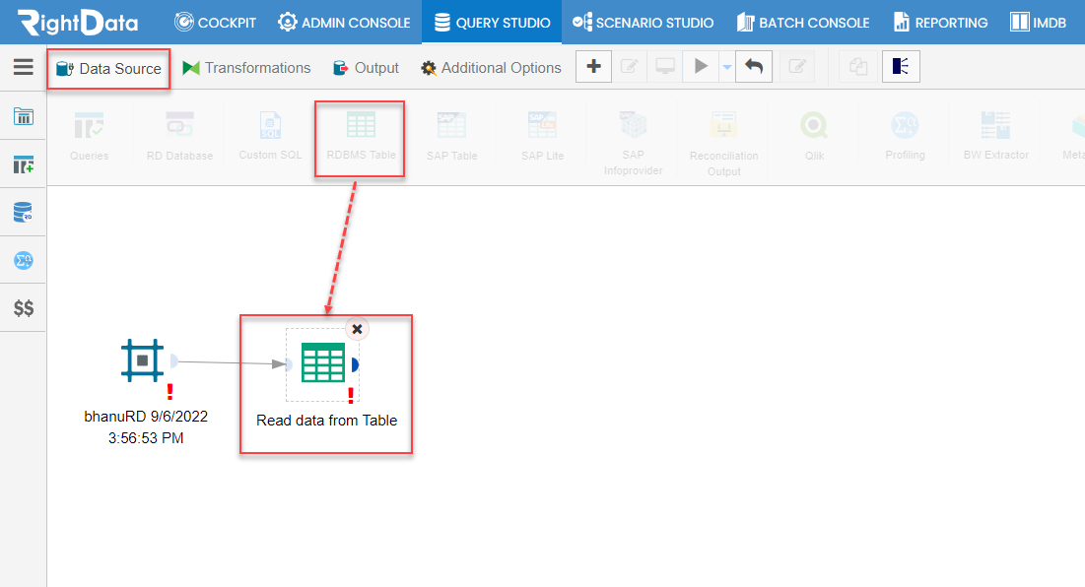This screenshot has height=587, width=1085.
Task: Click the start node's output connector
Action: (174, 360)
